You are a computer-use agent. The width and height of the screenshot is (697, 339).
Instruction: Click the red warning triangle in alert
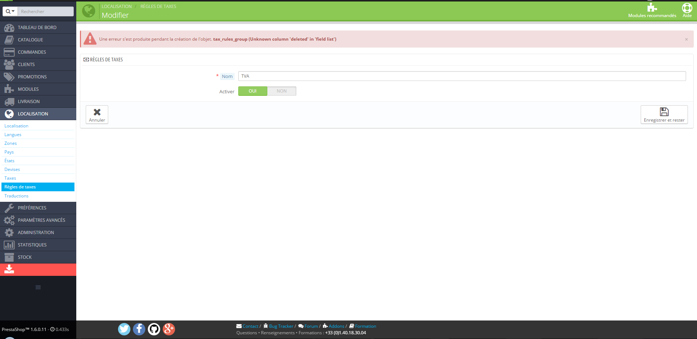pos(90,39)
